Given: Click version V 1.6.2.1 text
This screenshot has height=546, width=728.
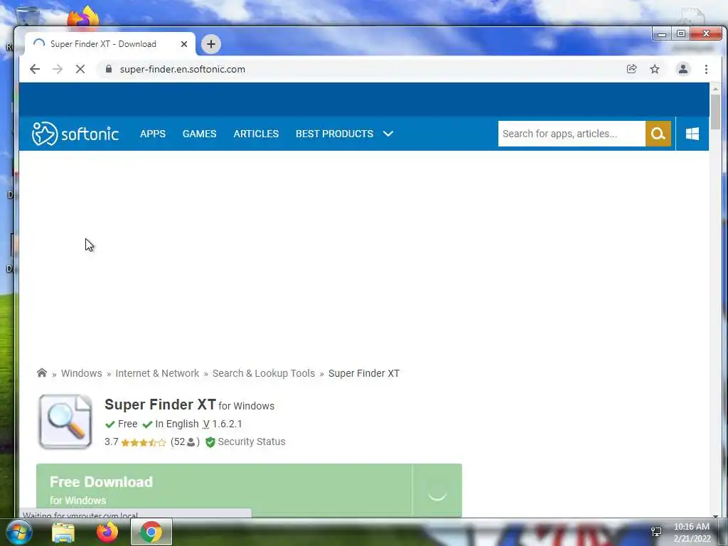Looking at the screenshot, I should (223, 424).
